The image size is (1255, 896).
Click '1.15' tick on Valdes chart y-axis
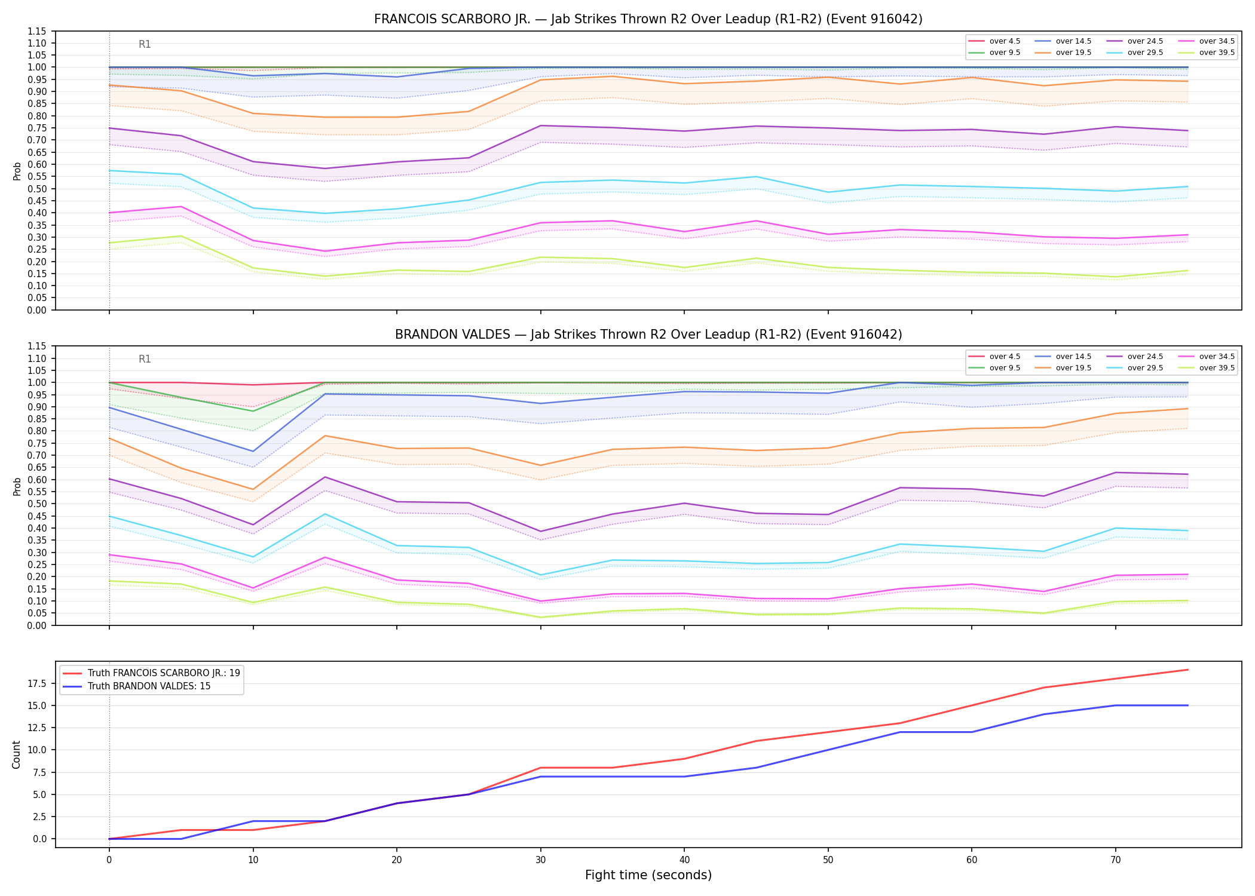click(38, 346)
